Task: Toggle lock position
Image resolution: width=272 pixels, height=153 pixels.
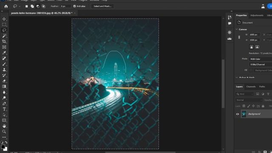Action: click(x=253, y=106)
